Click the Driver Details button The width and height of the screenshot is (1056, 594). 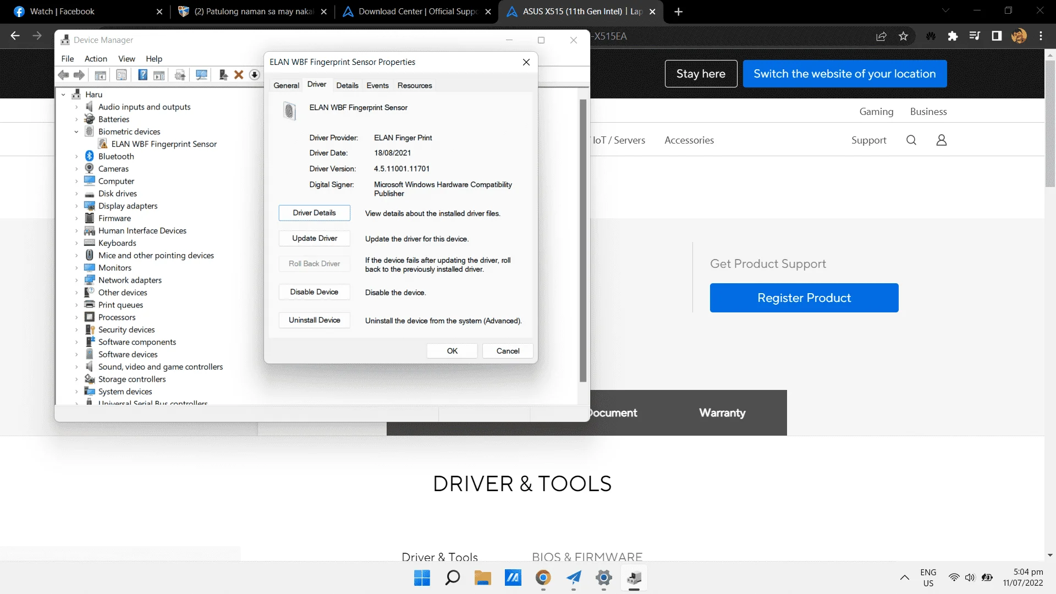(x=315, y=213)
